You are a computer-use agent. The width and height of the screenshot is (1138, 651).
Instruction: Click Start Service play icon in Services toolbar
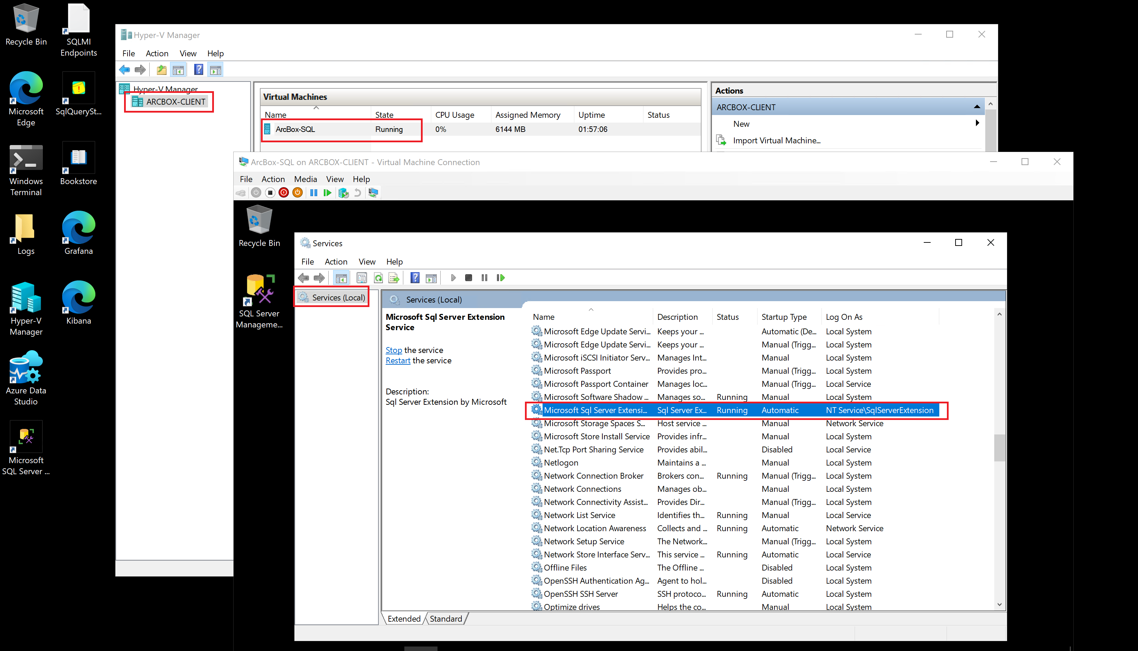point(453,278)
